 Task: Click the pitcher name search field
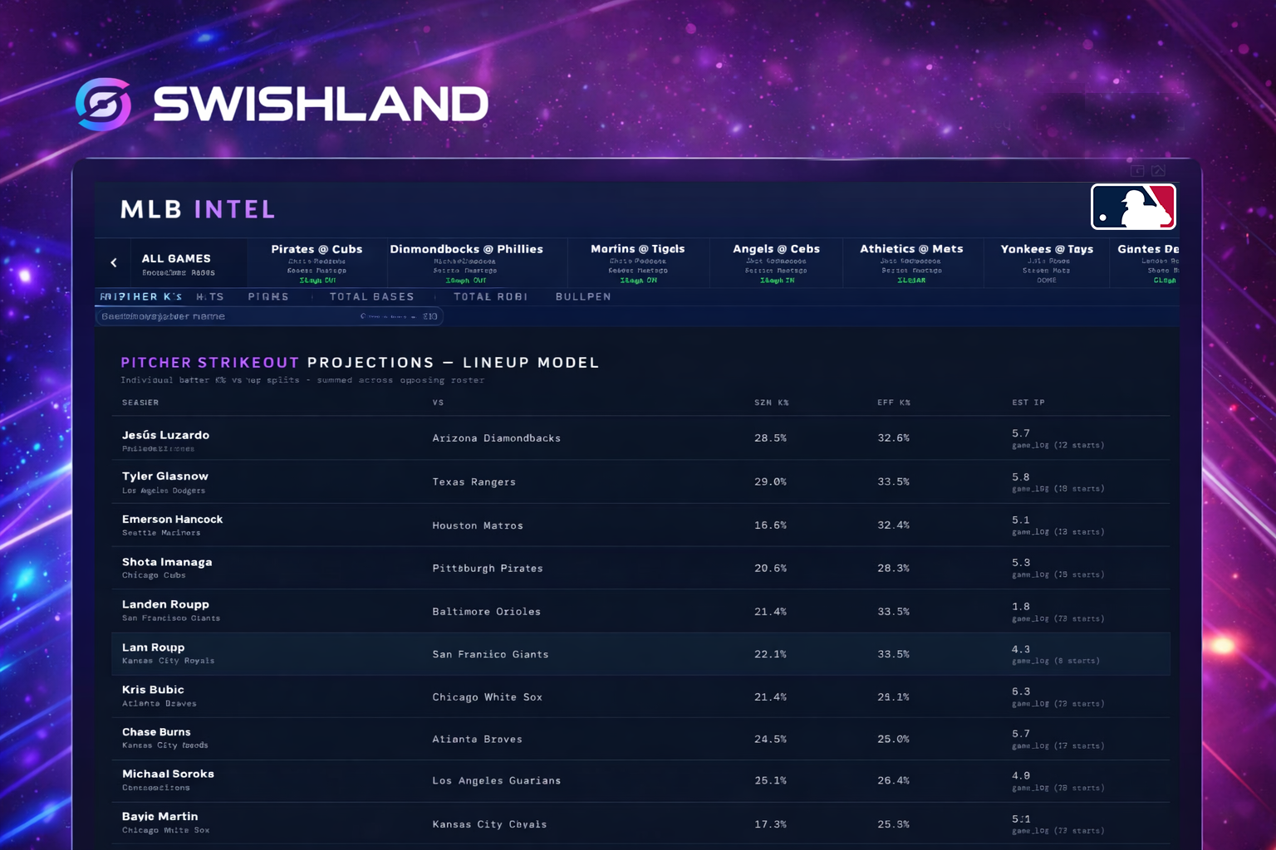click(268, 315)
